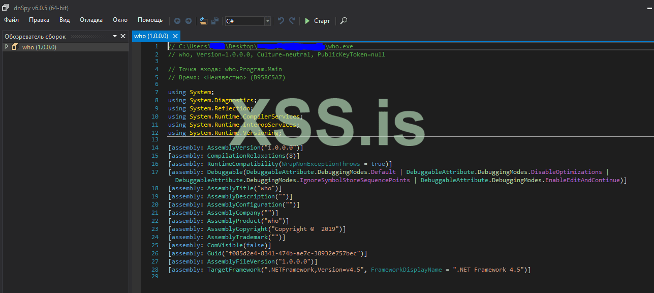This screenshot has width=654, height=293.
Task: Click TargetFramework attribute on line 28
Action: (x=234, y=270)
